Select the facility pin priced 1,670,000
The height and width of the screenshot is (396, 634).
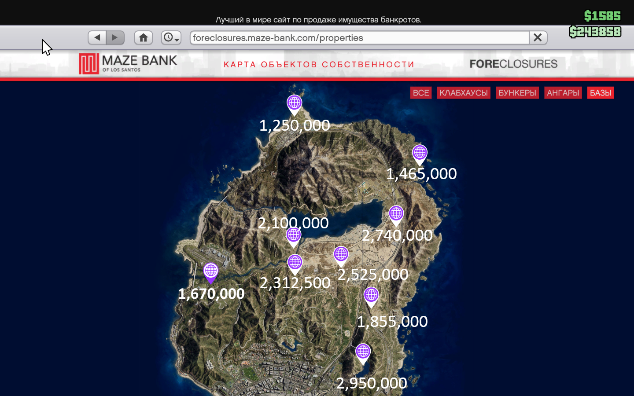coord(211,273)
